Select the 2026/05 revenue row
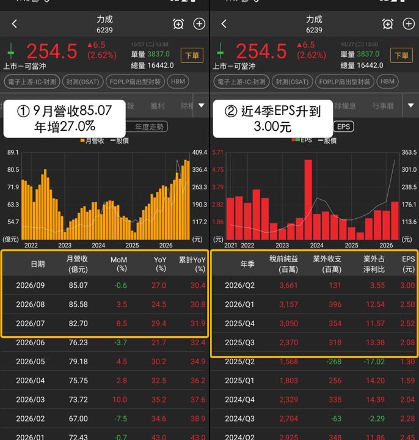Image resolution: width=419 pixels, height=440 pixels. [104, 362]
